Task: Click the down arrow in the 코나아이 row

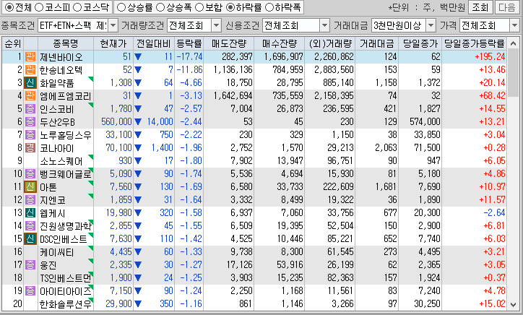Action: tap(138, 148)
